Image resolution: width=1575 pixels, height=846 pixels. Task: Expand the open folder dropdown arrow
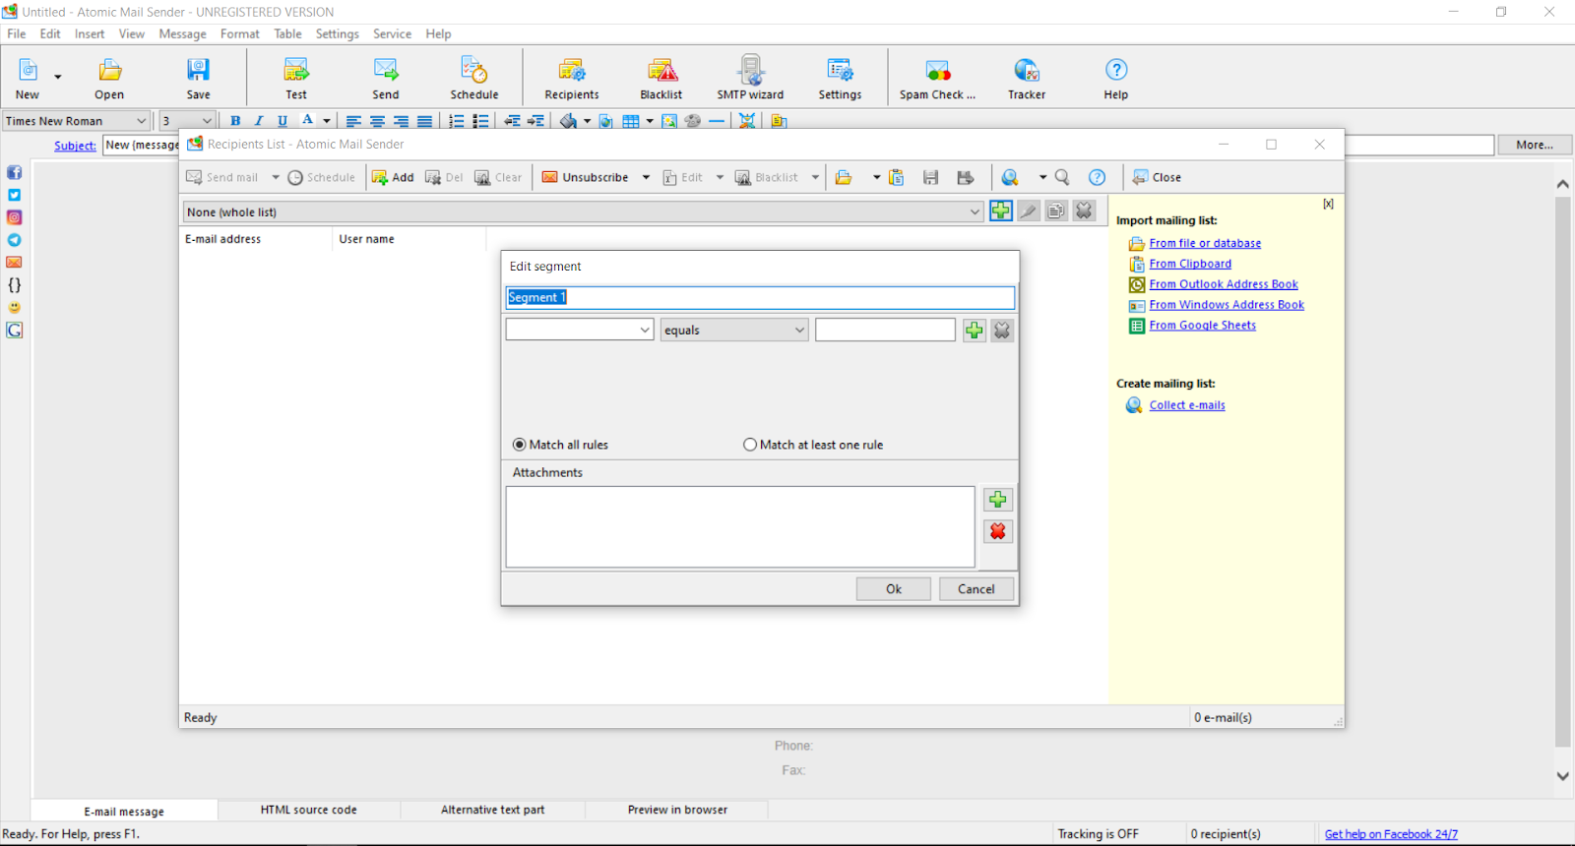[x=876, y=177]
